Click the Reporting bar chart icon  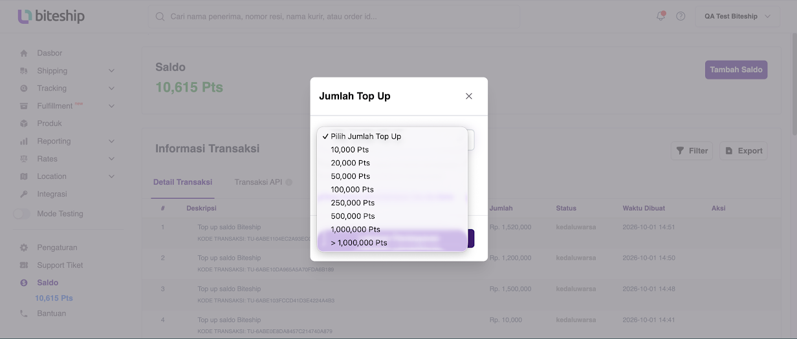24,141
